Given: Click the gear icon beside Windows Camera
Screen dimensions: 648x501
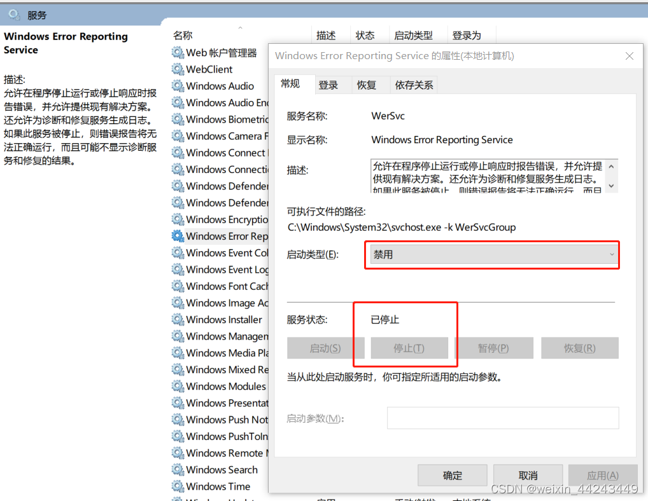Looking at the screenshot, I should 178,136.
